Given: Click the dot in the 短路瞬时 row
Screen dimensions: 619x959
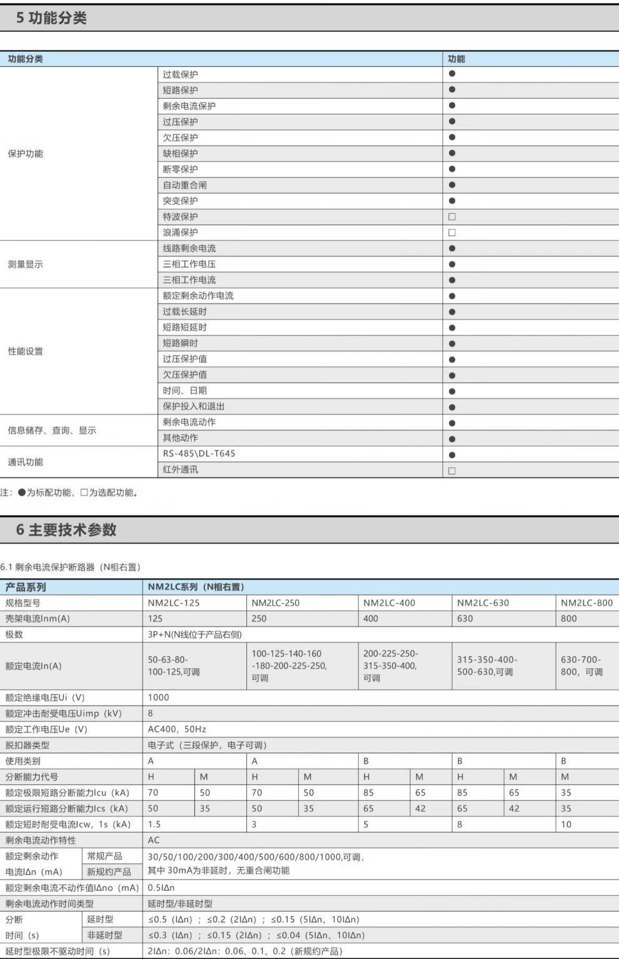Looking at the screenshot, I should 452,343.
